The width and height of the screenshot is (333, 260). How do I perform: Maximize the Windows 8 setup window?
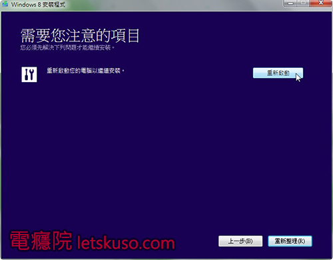coord(303,3)
